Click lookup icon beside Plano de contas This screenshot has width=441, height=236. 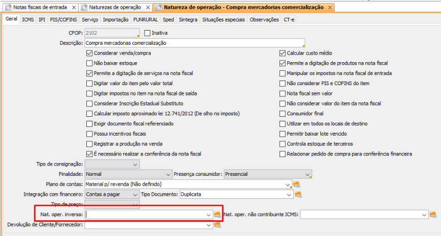click(296, 184)
